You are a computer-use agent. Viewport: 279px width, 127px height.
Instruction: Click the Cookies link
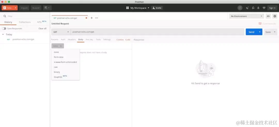point(120,40)
